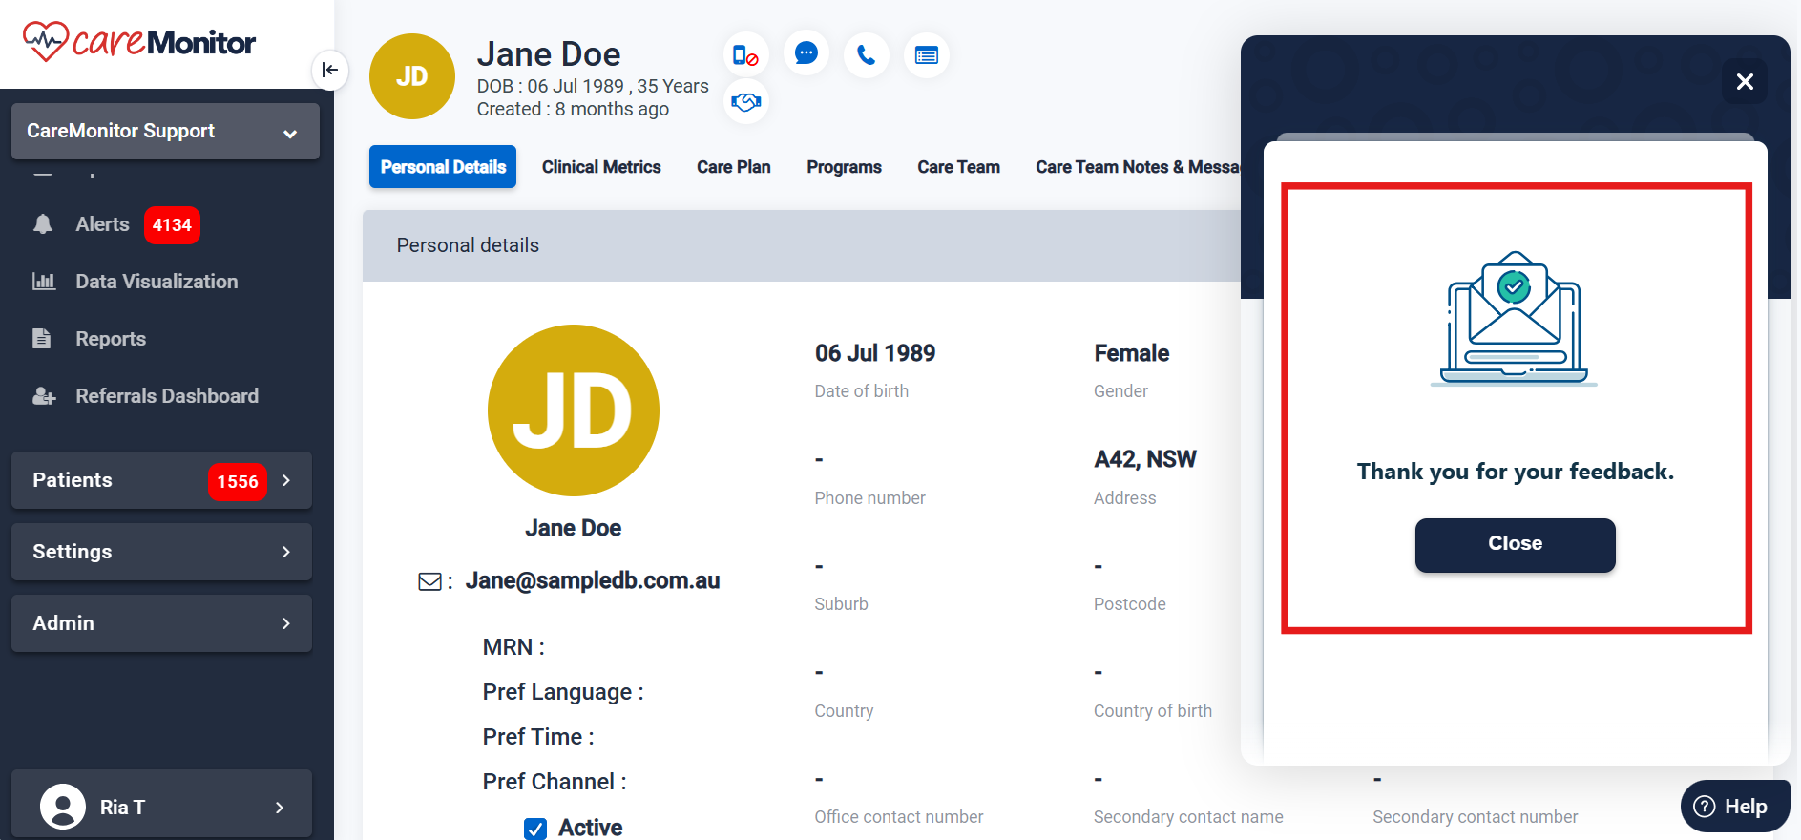Open the chat message icon
The image size is (1801, 840).
click(806, 53)
